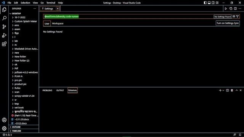Switch to Workspace settings tab
Screen dimensions: 244x137
[x=58, y=24]
